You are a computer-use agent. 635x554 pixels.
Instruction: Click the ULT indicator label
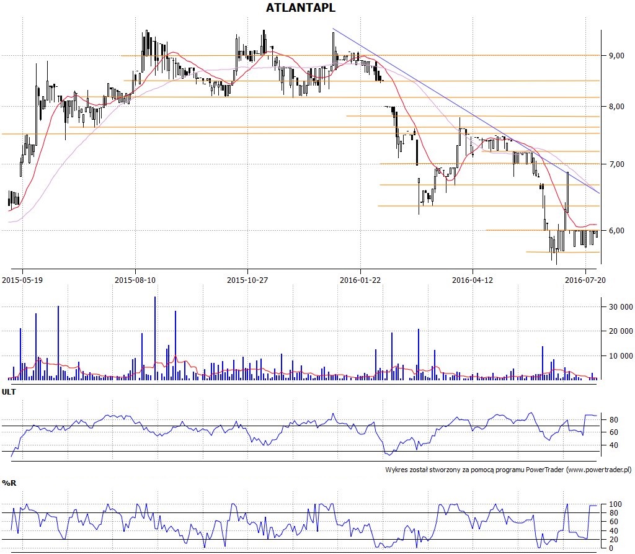pos(9,392)
